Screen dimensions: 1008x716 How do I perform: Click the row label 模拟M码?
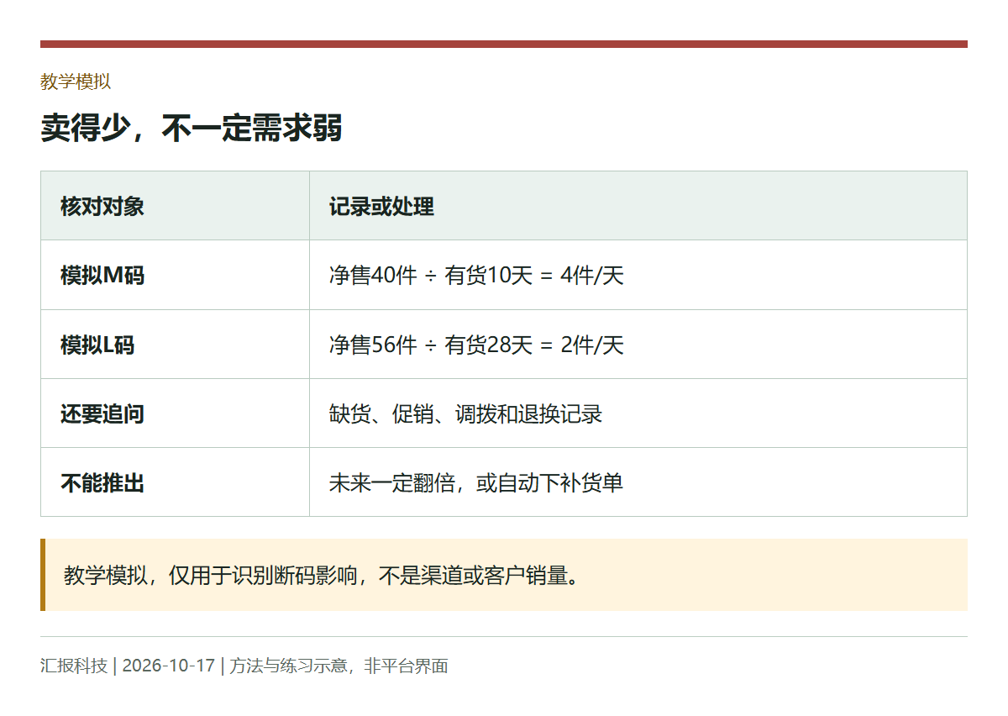tap(175, 275)
